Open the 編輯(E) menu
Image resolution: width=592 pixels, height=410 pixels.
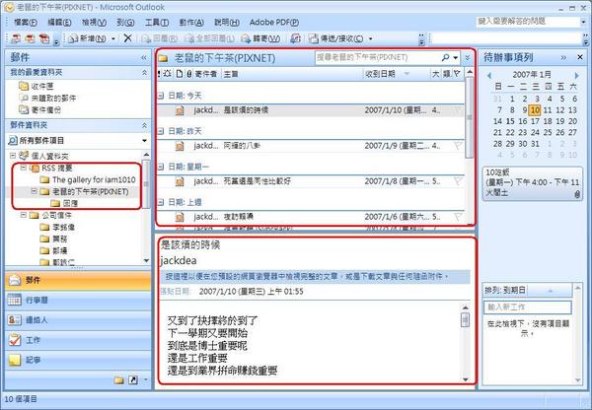(59, 23)
